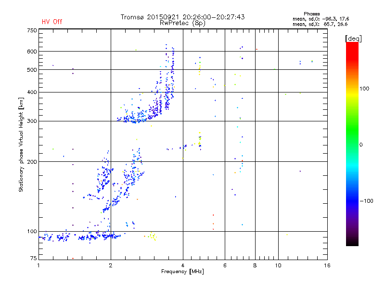Viewport: 385px width, 289px height.
Task: Click the colorbar tick label '-100'
Action: 366,201
